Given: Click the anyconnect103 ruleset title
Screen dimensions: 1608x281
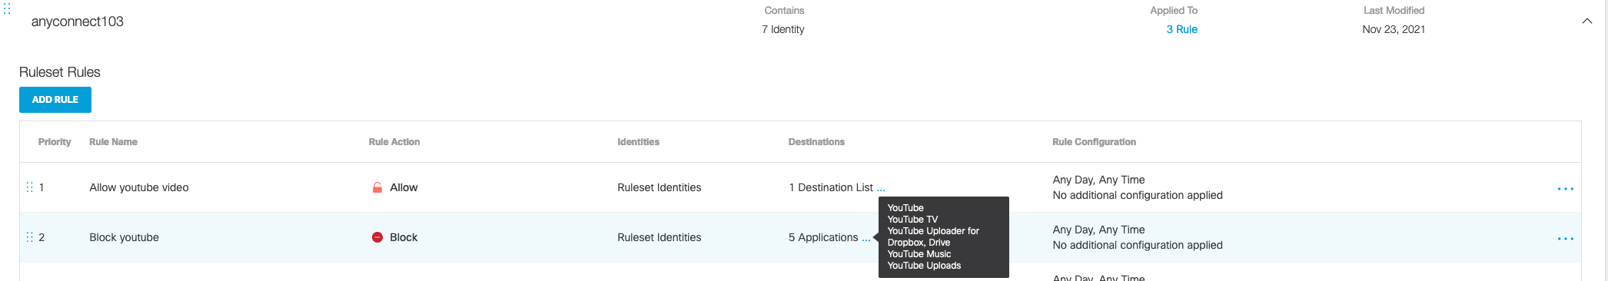Looking at the screenshot, I should coord(78,21).
